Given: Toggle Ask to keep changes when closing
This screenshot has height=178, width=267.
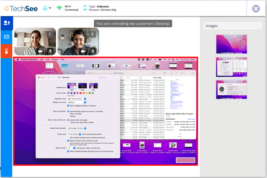Looking at the screenshot, I should 68,137.
